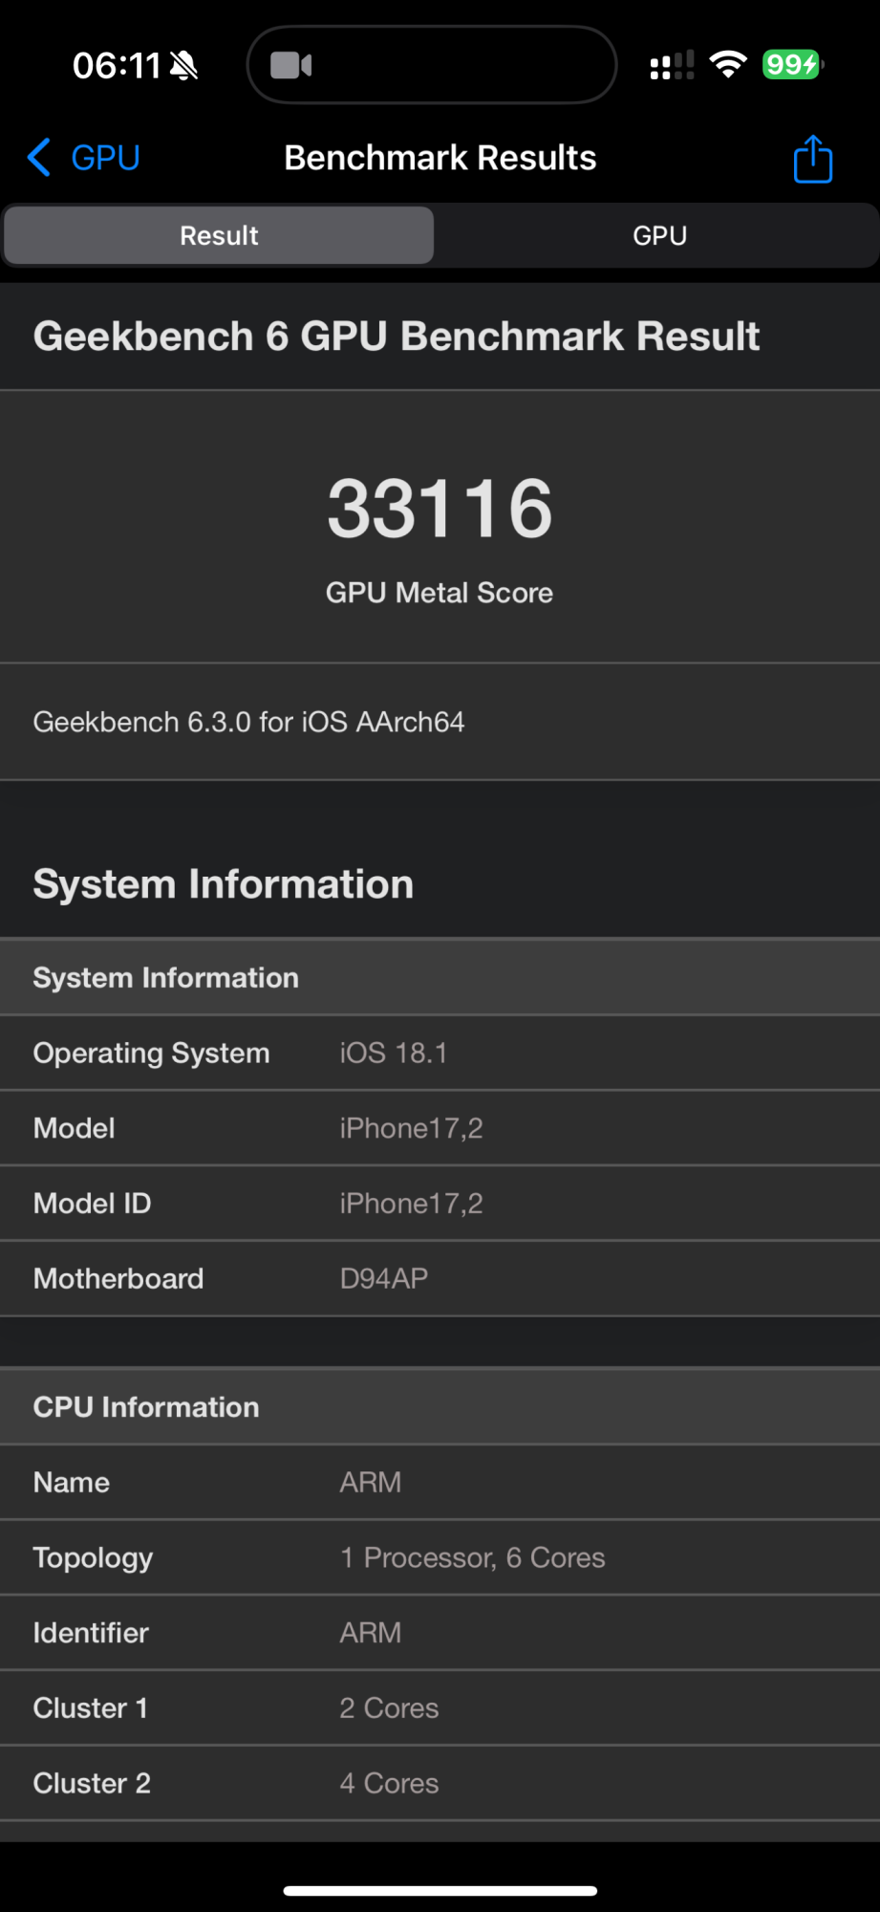
Task: Tap the Cluster 1 label
Action: [91, 1708]
